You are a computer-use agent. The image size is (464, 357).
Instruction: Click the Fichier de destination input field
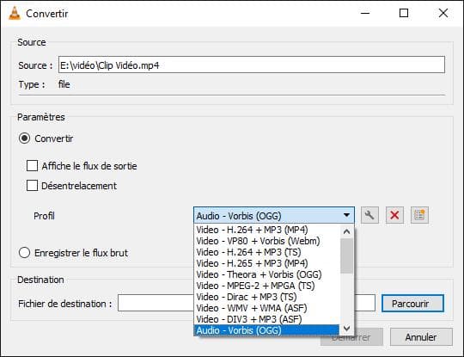point(247,303)
